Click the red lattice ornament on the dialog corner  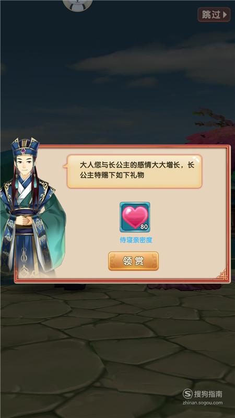click(222, 274)
